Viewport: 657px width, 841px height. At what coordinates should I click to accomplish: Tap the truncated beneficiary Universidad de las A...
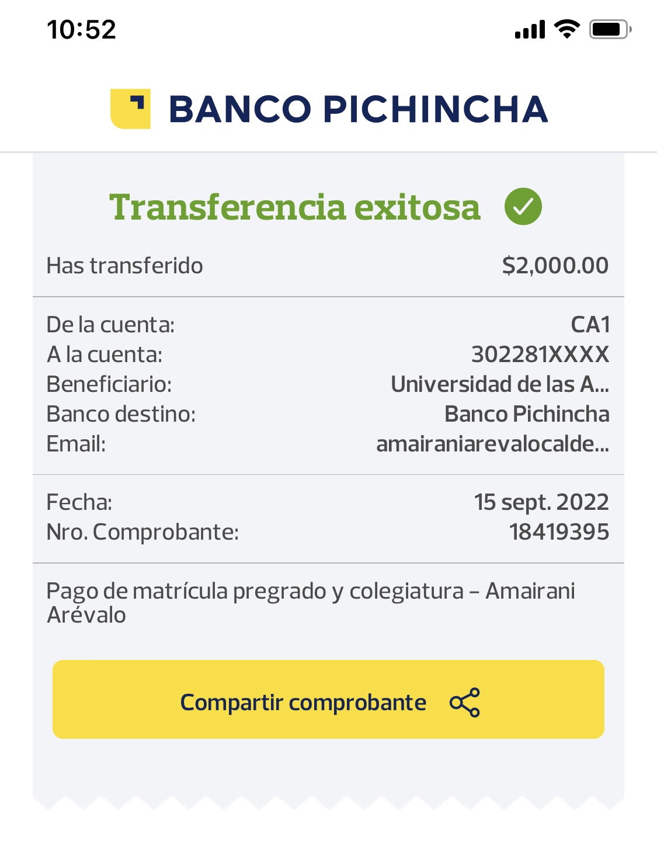click(x=500, y=384)
